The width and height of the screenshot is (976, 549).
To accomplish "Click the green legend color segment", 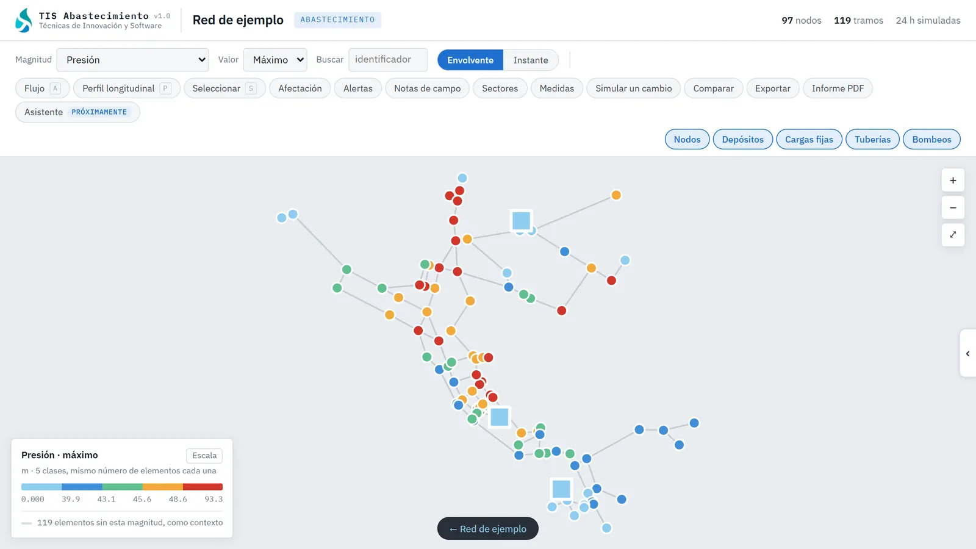I will (122, 487).
